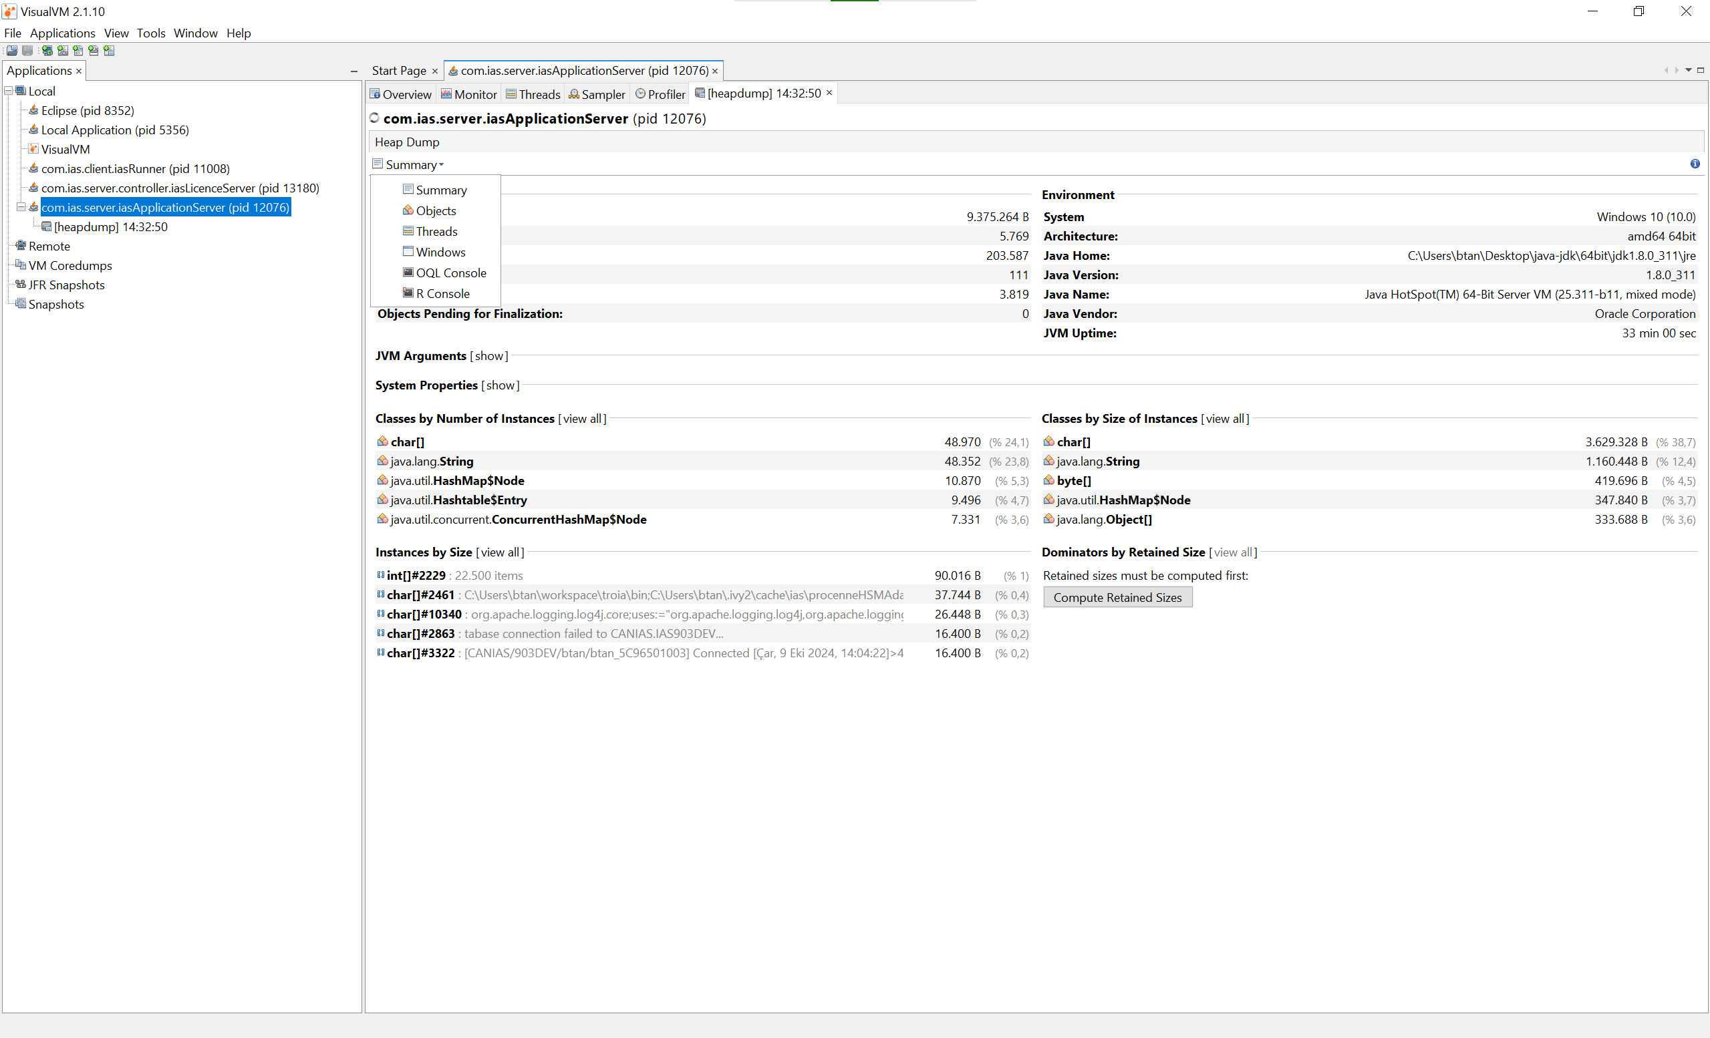The height and width of the screenshot is (1038, 1710).
Task: Click the Load snapshot toolbar icon
Action: (12, 51)
